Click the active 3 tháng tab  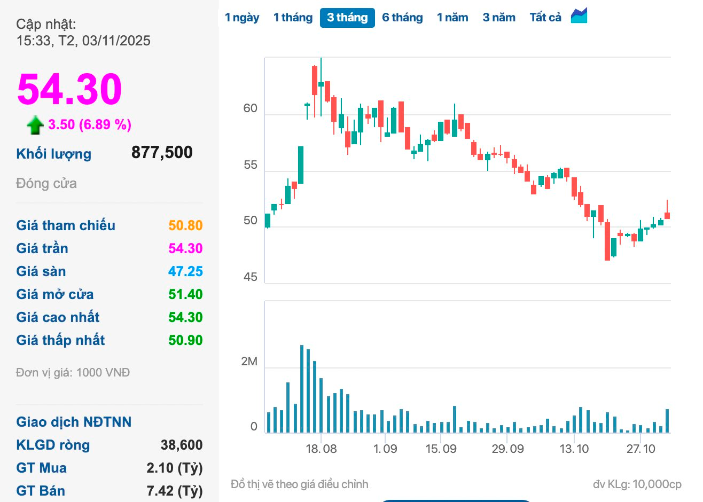click(x=347, y=18)
